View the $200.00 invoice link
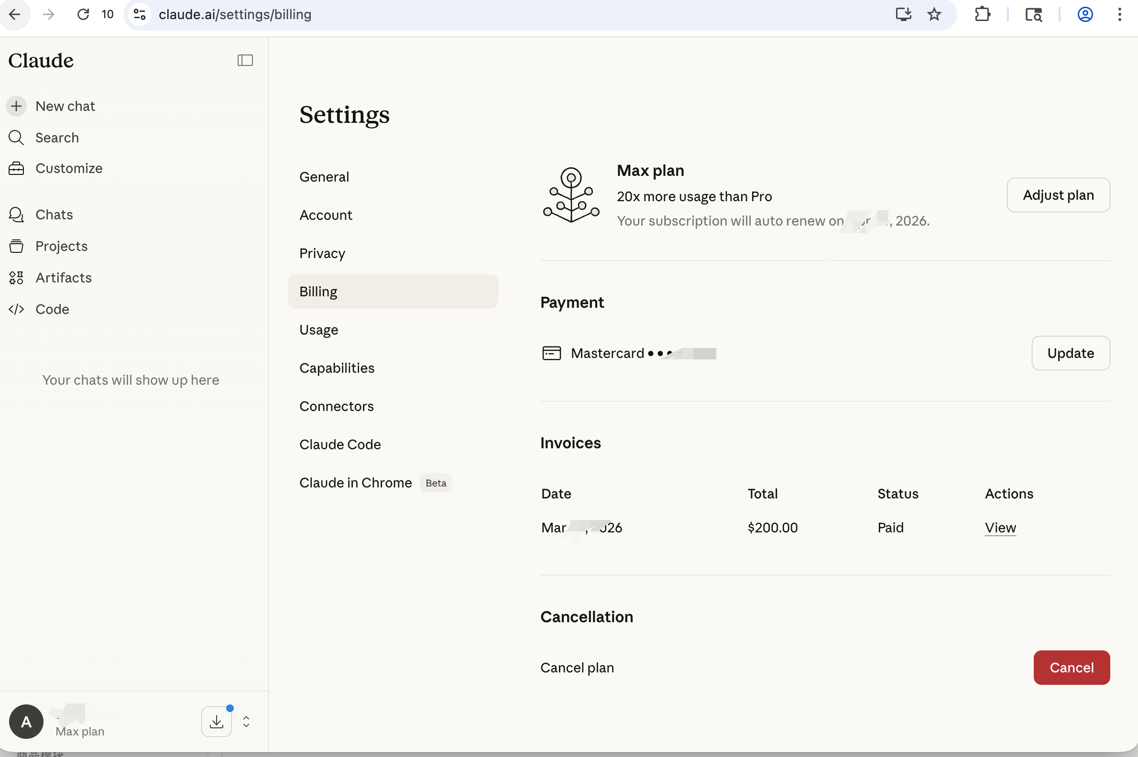1138x757 pixels. click(1000, 527)
